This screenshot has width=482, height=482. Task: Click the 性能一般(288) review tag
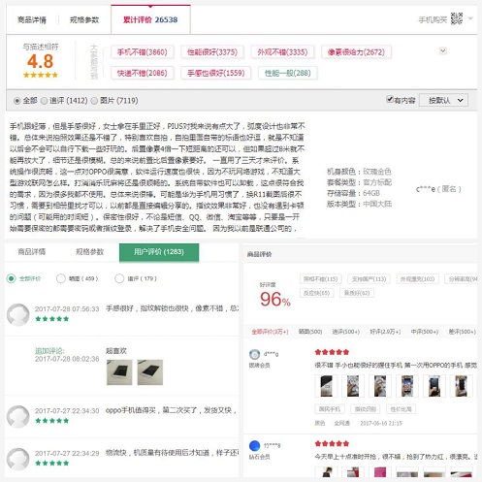pos(288,73)
